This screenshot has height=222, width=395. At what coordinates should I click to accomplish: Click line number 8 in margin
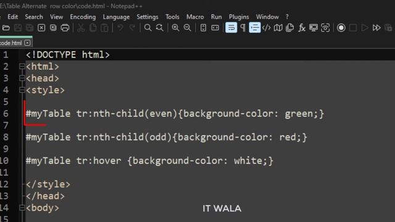pos(6,137)
